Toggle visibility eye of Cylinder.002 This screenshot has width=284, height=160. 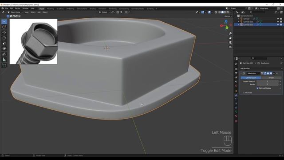[278, 24]
